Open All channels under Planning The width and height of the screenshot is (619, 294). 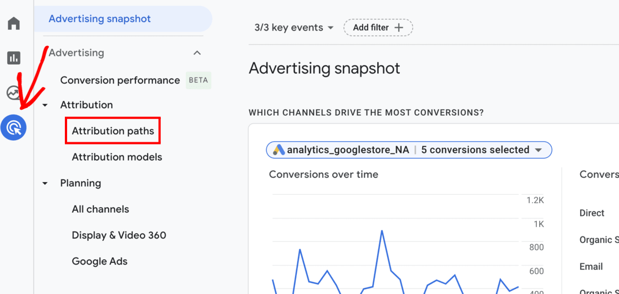[100, 209]
